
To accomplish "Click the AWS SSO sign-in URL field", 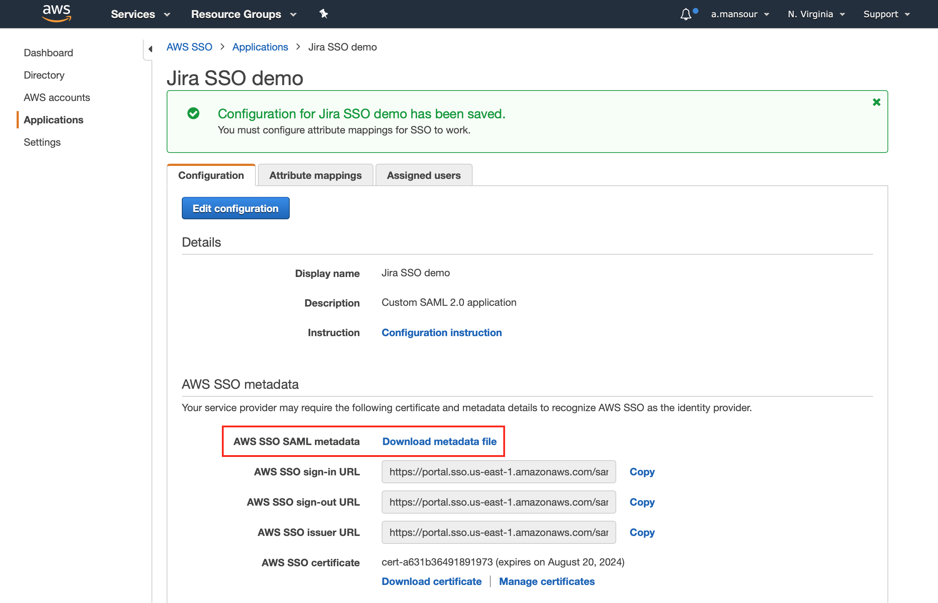I will (499, 471).
